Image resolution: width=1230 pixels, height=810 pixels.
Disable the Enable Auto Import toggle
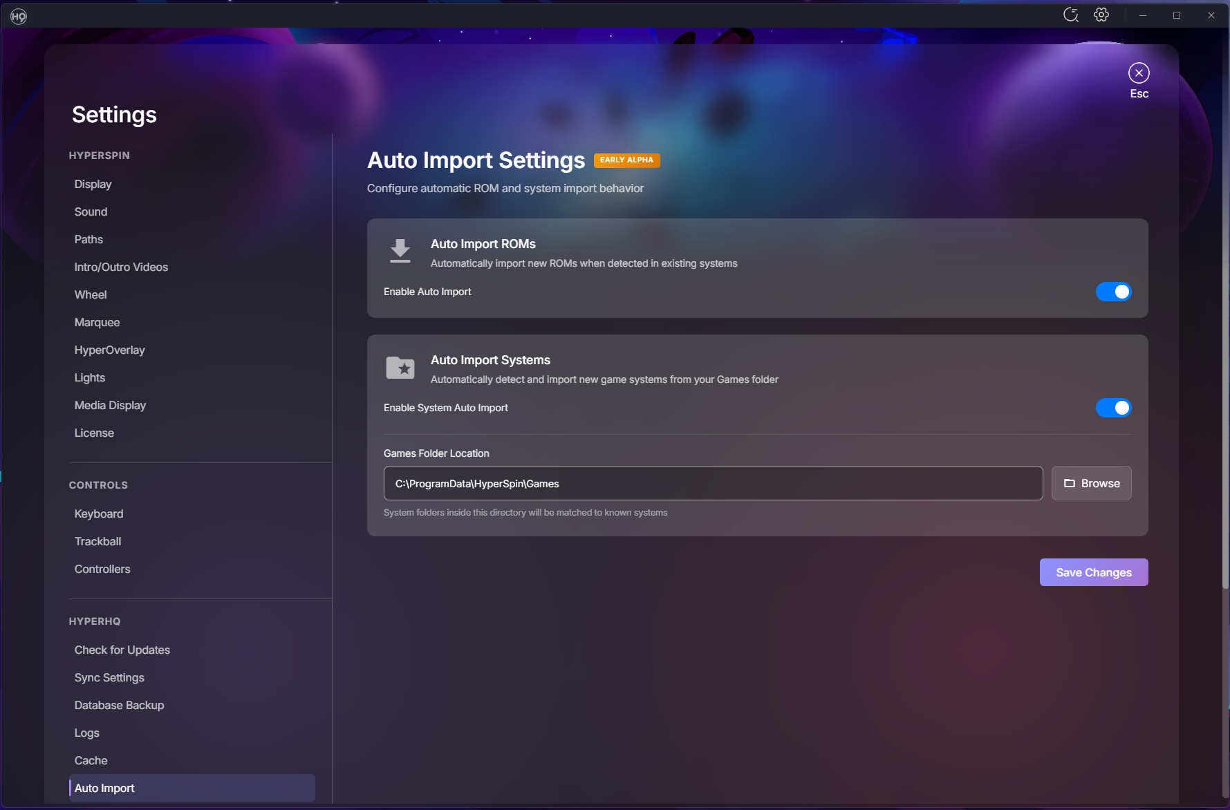click(1113, 292)
